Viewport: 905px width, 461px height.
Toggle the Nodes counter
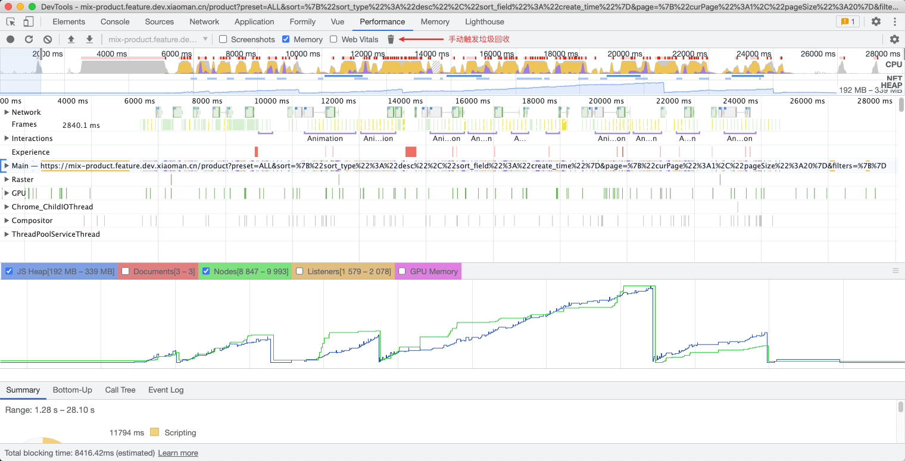click(206, 271)
